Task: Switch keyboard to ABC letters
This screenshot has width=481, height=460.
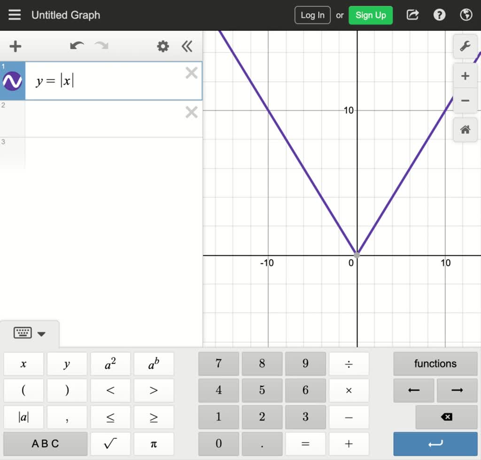Action: (45, 443)
